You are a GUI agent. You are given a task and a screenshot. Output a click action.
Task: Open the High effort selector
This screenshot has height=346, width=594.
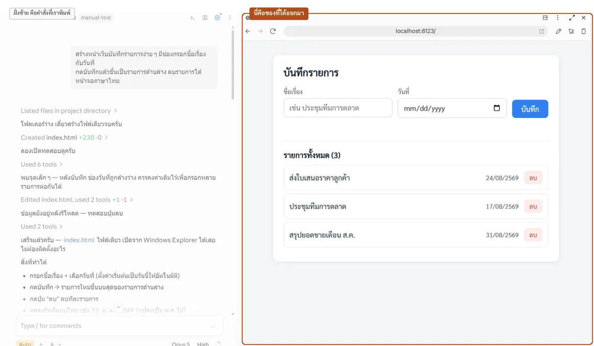click(203, 344)
